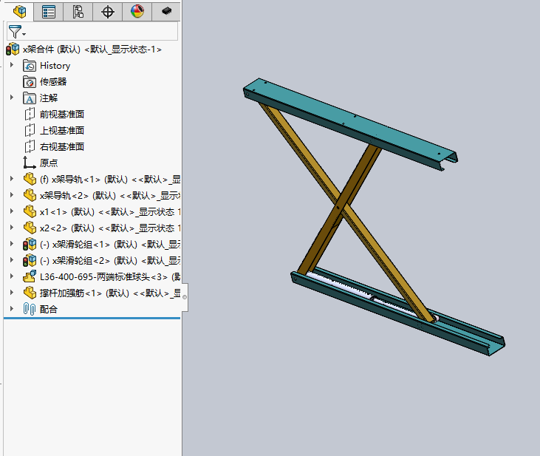Expand the 注解 annotations folder
Screen dimensions: 540x456
[12, 98]
